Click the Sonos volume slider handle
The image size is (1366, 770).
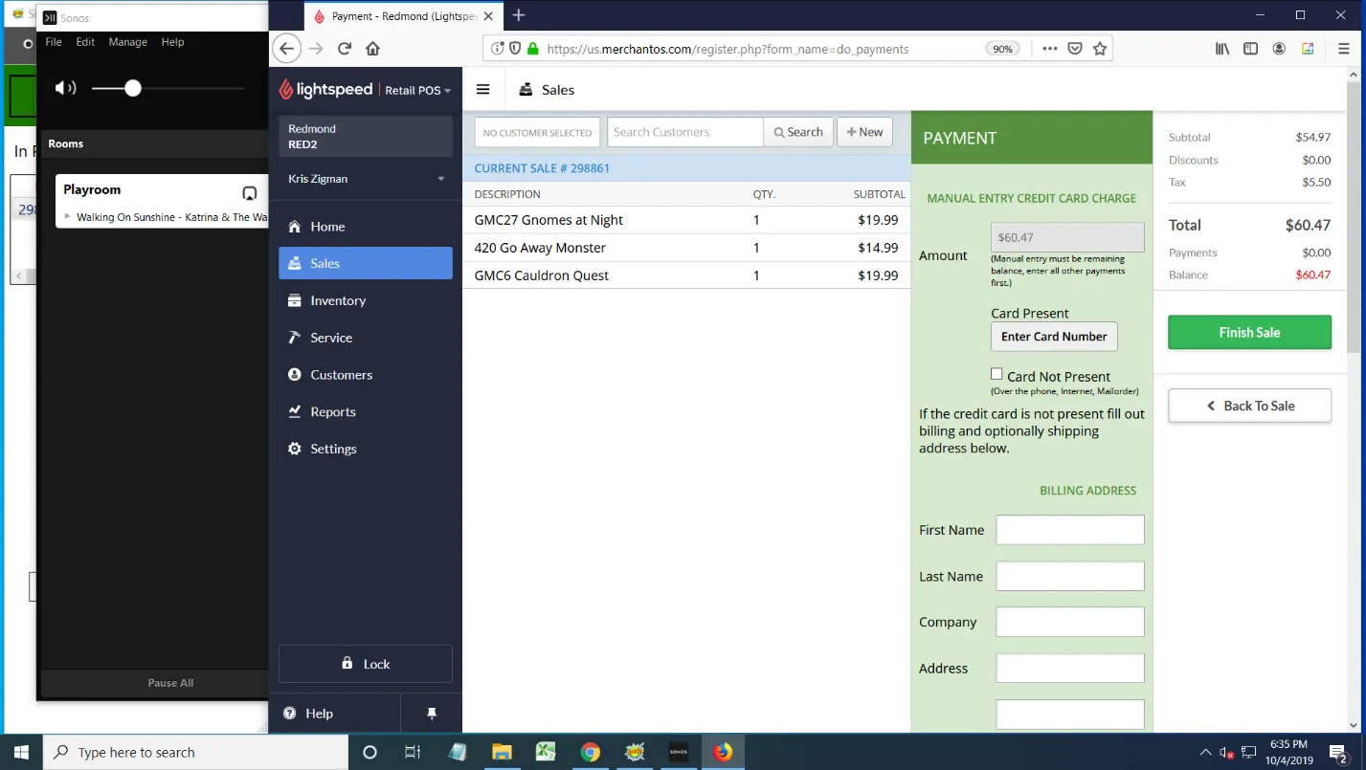click(133, 88)
